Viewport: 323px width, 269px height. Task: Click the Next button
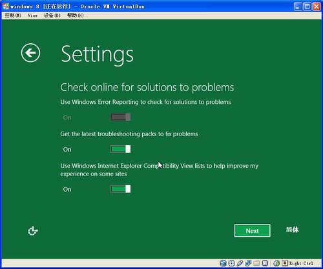point(252,231)
